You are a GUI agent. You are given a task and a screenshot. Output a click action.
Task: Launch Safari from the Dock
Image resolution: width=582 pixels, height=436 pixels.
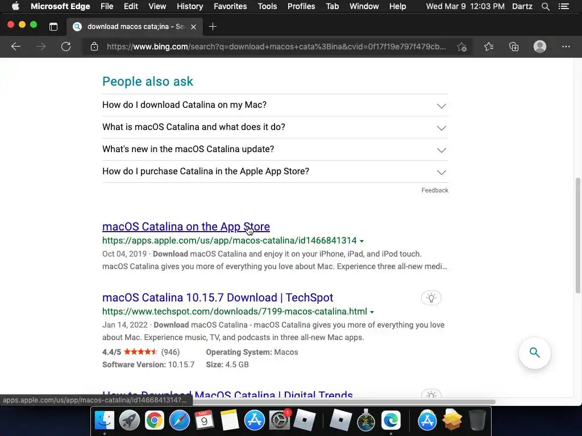[179, 421]
